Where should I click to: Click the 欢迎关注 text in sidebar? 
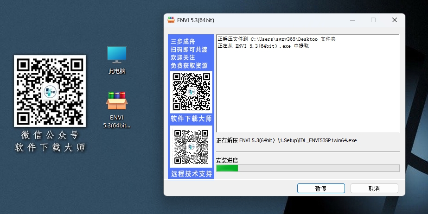183,57
